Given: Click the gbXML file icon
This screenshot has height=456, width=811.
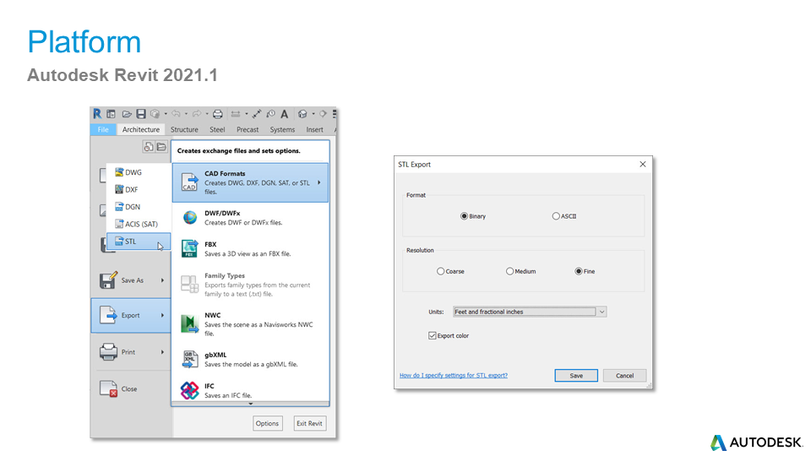Looking at the screenshot, I should (x=189, y=360).
